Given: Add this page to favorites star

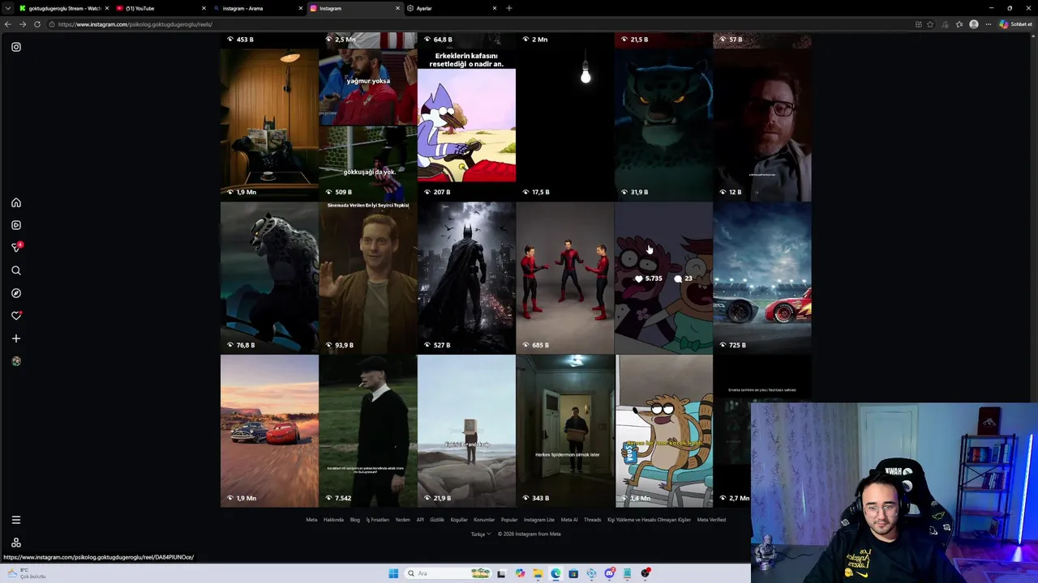Looking at the screenshot, I should pyautogui.click(x=930, y=24).
